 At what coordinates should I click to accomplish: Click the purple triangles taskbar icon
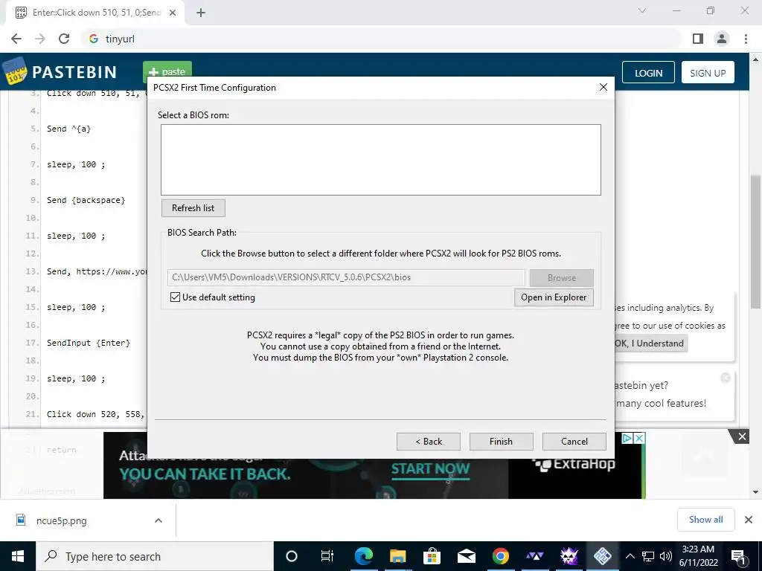[x=534, y=556]
